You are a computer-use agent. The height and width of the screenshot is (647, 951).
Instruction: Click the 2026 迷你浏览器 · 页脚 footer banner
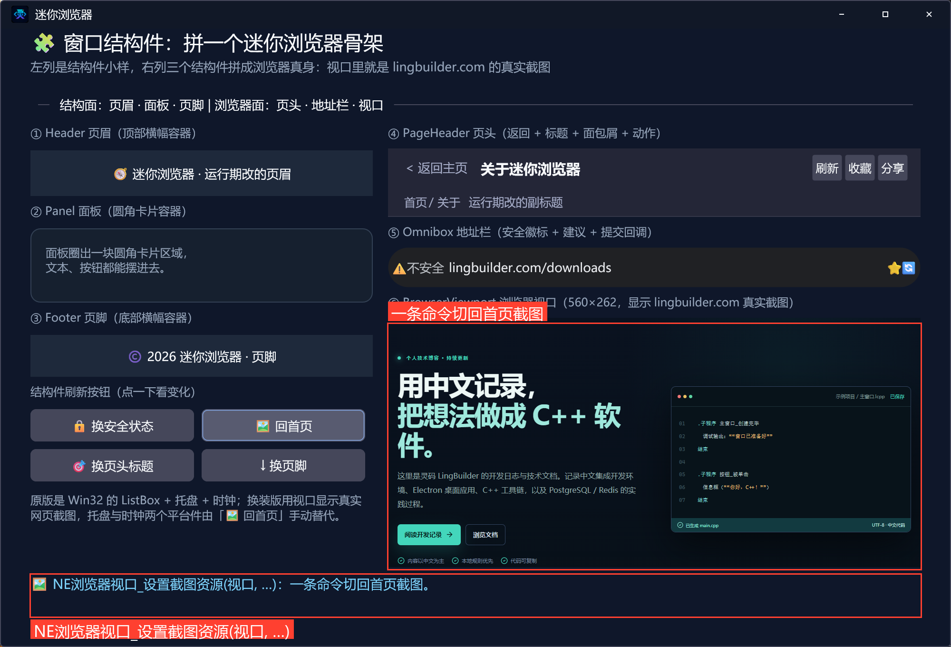[x=202, y=356]
